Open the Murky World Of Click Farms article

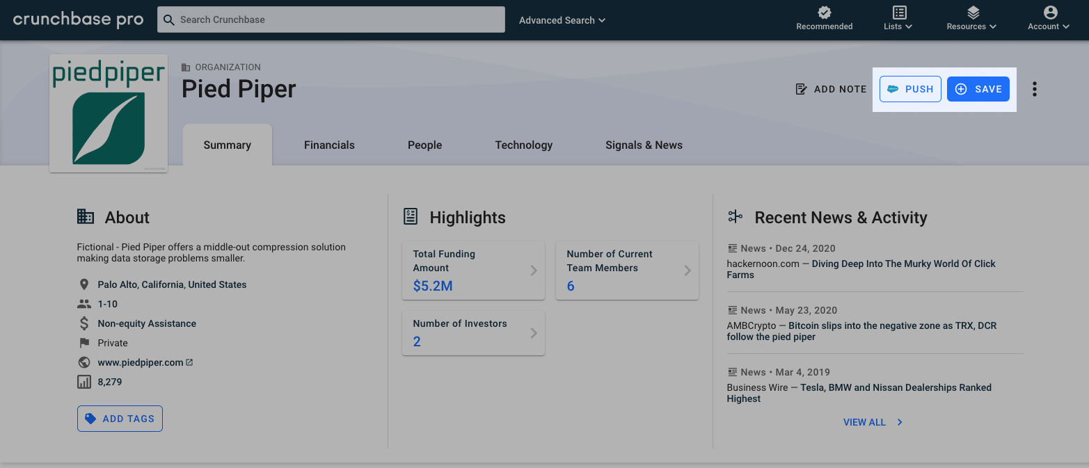861,269
